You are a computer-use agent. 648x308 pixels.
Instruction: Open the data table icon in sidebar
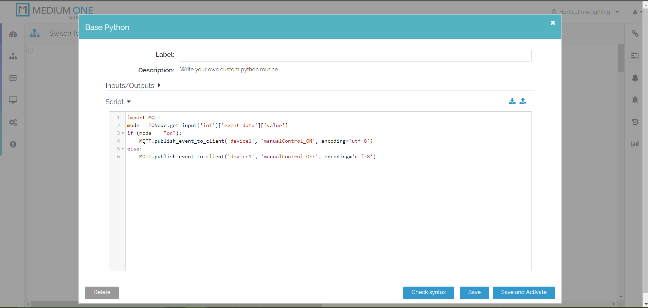(x=13, y=78)
